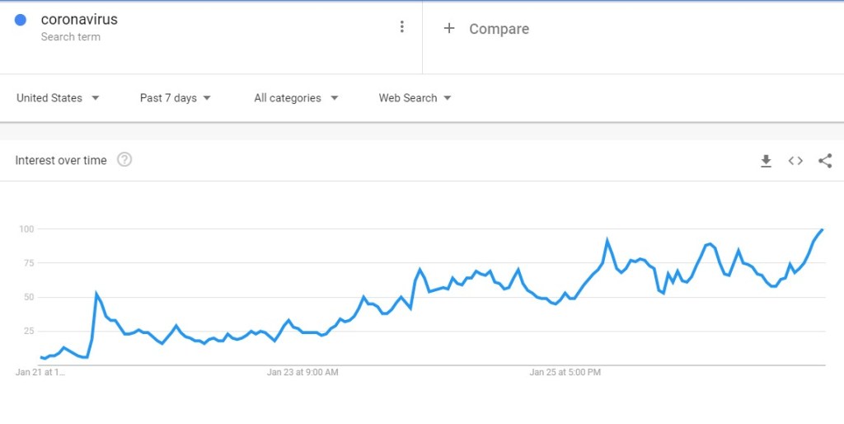Click the peak point at chart's right end
The width and height of the screenshot is (844, 424).
822,229
